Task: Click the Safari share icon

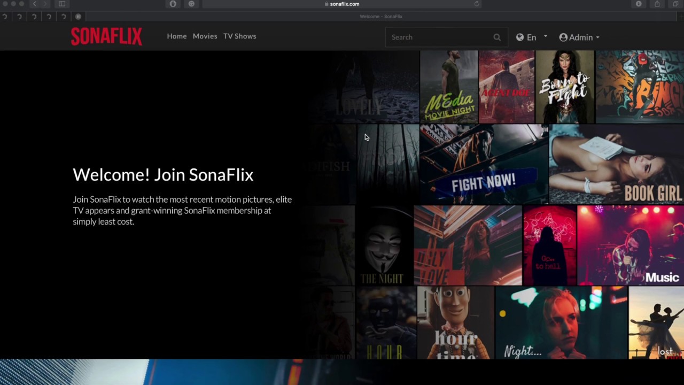Action: (657, 4)
